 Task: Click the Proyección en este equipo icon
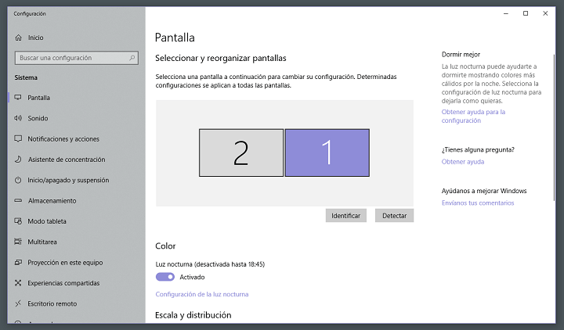18,263
